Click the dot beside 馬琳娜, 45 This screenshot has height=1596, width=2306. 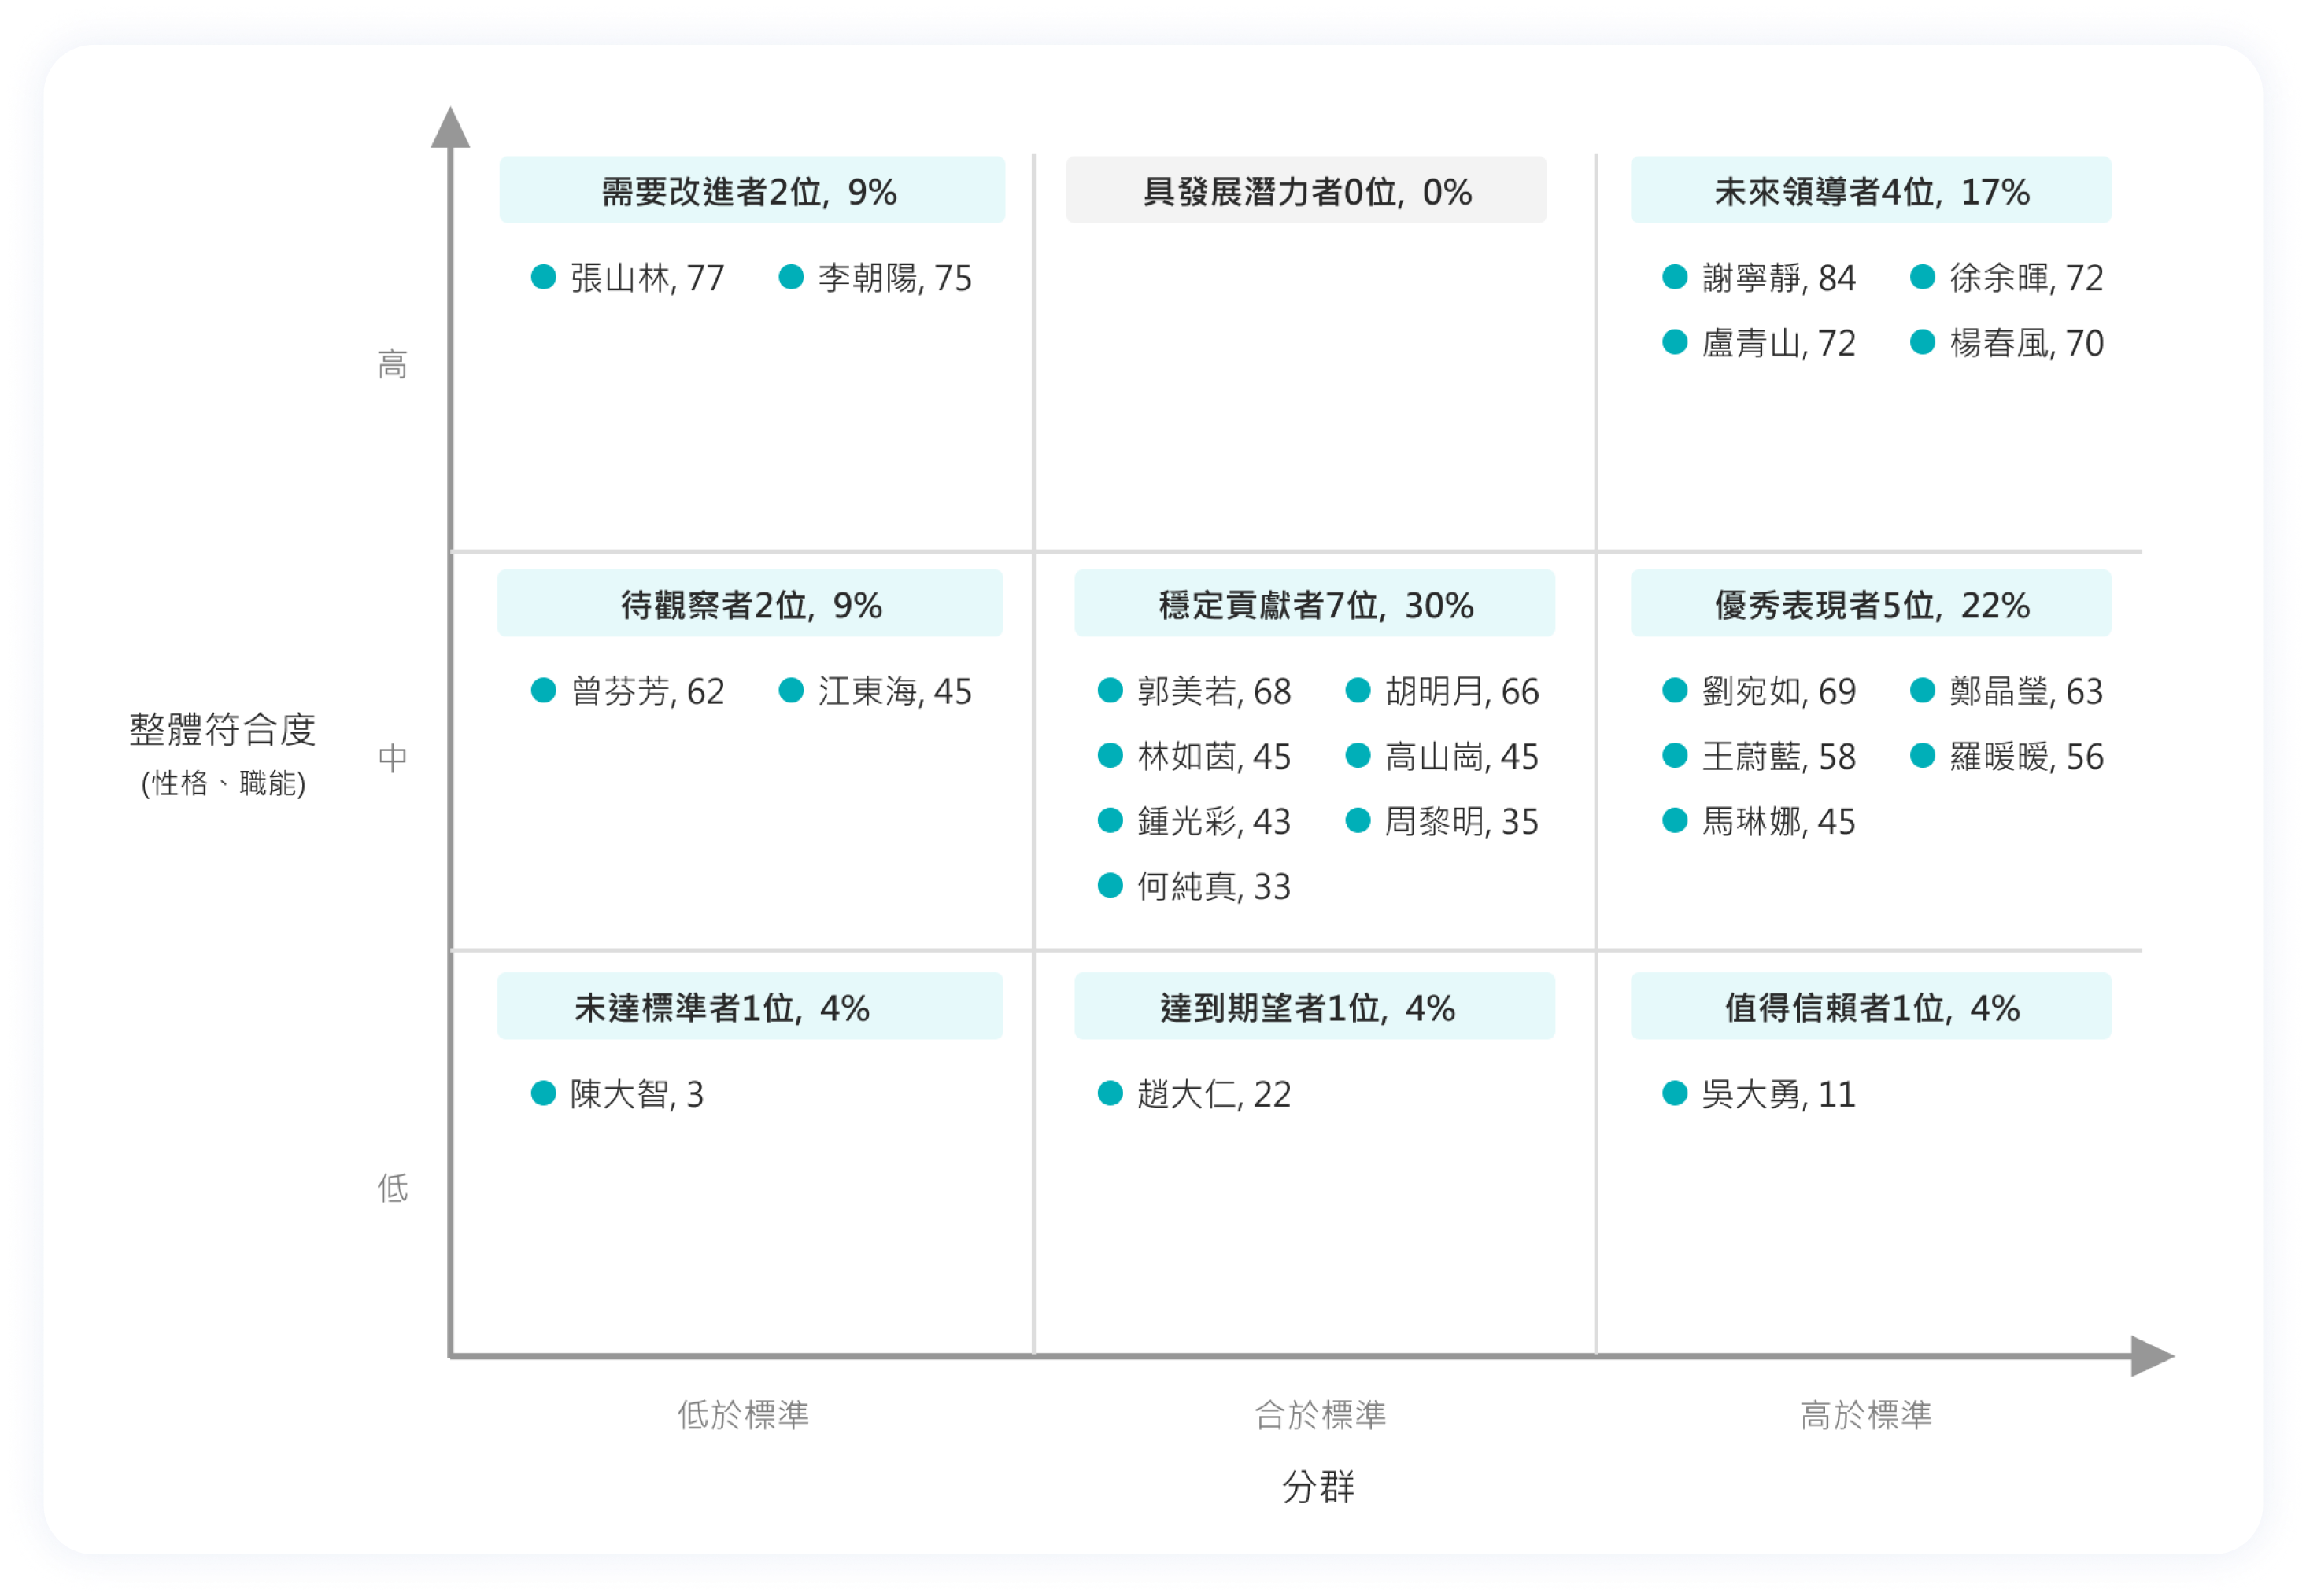[x=1674, y=820]
